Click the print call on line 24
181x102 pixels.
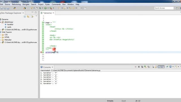[48, 52]
